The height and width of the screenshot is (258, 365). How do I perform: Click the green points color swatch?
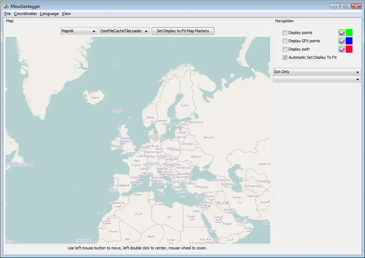[349, 33]
